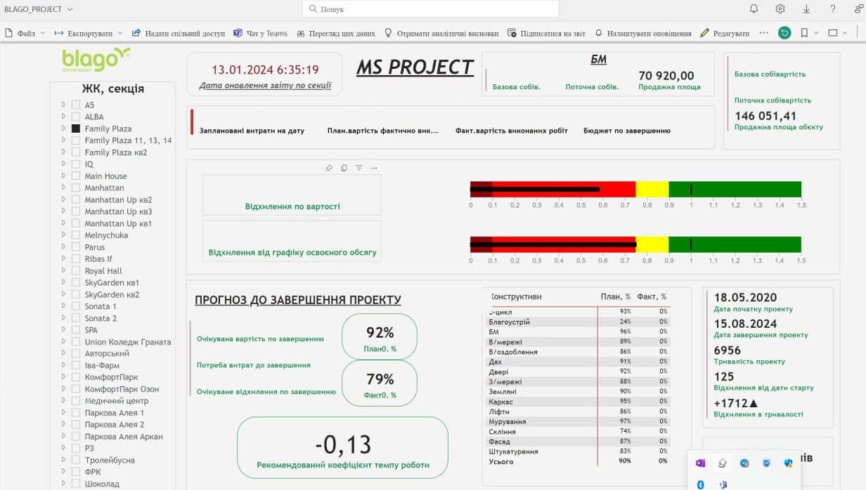
Task: Tick the SPA checkbox
Action: (x=76, y=330)
